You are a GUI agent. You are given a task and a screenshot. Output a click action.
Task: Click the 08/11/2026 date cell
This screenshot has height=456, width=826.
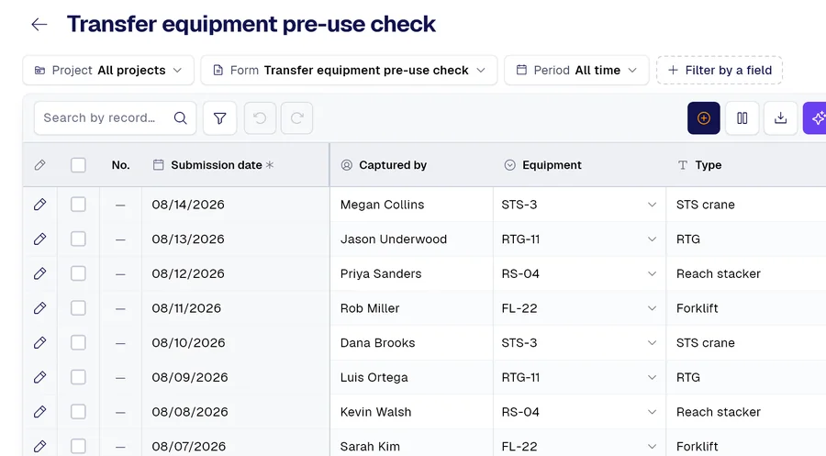pyautogui.click(x=236, y=308)
